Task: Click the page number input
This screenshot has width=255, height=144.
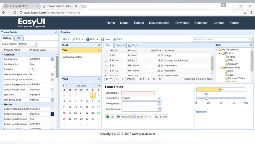Action: pos(136,79)
